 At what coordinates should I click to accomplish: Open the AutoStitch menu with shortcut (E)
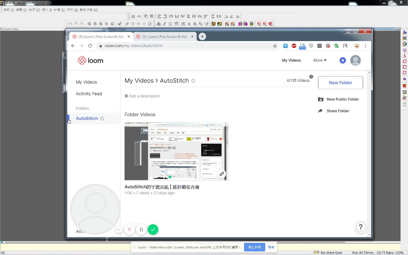[x=21, y=10]
